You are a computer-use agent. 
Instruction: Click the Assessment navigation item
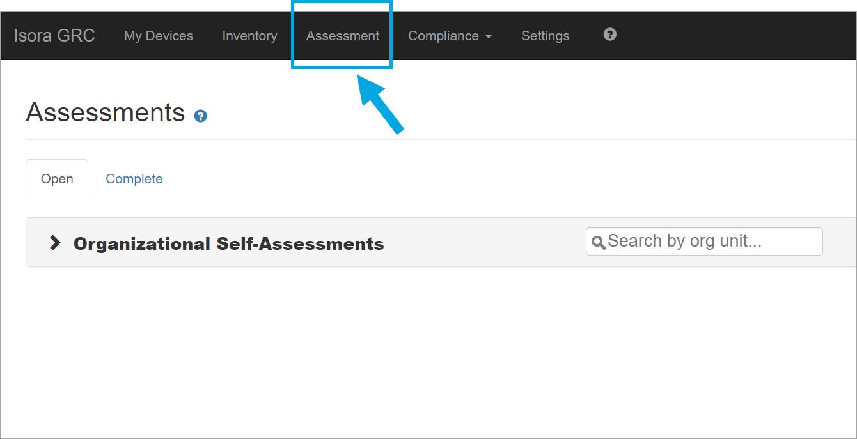coord(343,36)
